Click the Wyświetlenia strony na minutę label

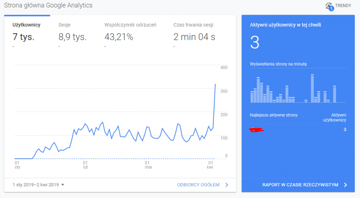click(x=278, y=64)
